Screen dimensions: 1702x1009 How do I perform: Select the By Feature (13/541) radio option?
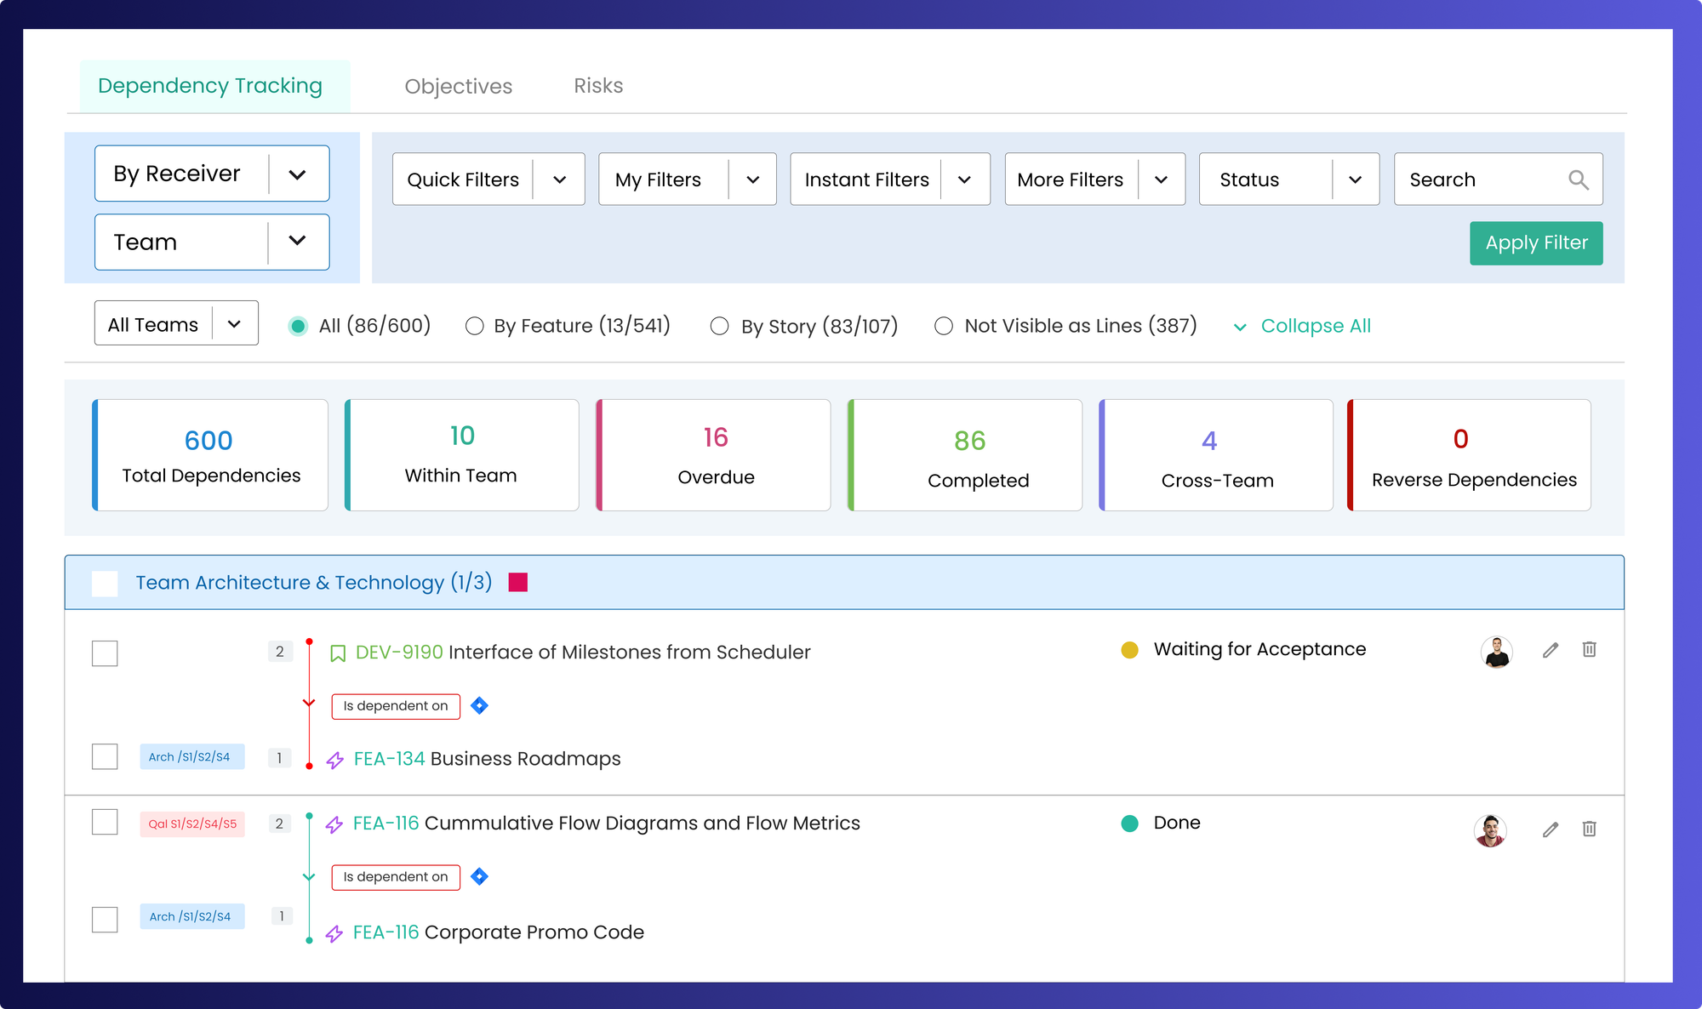(x=474, y=325)
